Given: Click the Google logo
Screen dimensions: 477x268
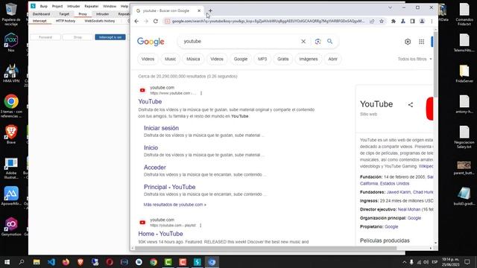Looking at the screenshot, I should (151, 42).
